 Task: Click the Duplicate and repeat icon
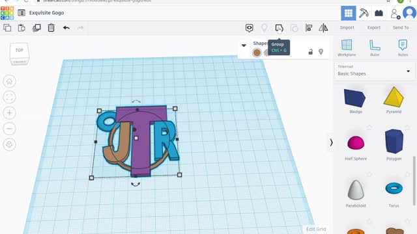36,27
